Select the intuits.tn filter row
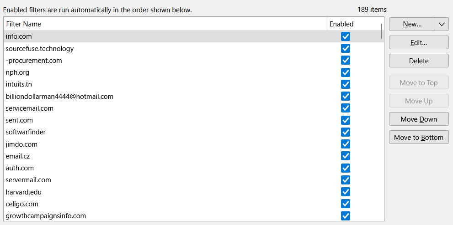Screen dimensions: 453x225 pyautogui.click(x=19, y=84)
